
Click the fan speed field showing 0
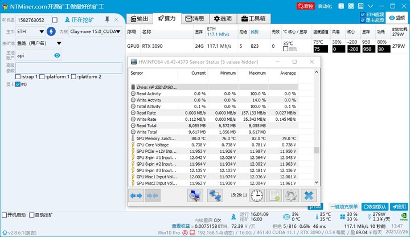339,49
